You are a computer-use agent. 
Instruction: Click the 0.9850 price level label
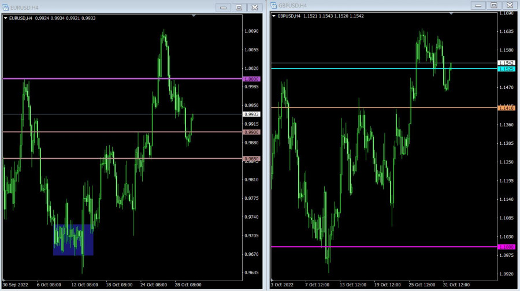(253, 158)
